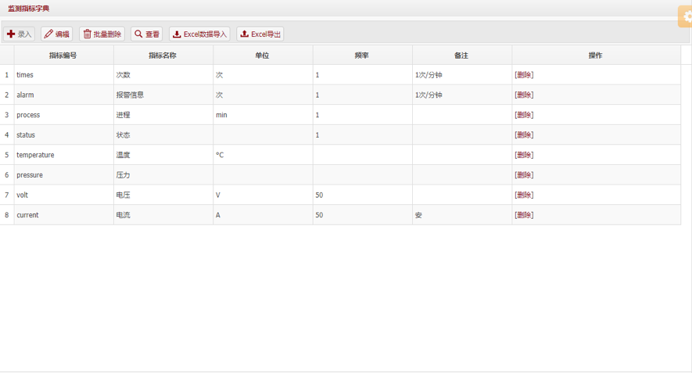The image size is (692, 373).
Task: Delete the times row via 删除 link
Action: [524, 75]
